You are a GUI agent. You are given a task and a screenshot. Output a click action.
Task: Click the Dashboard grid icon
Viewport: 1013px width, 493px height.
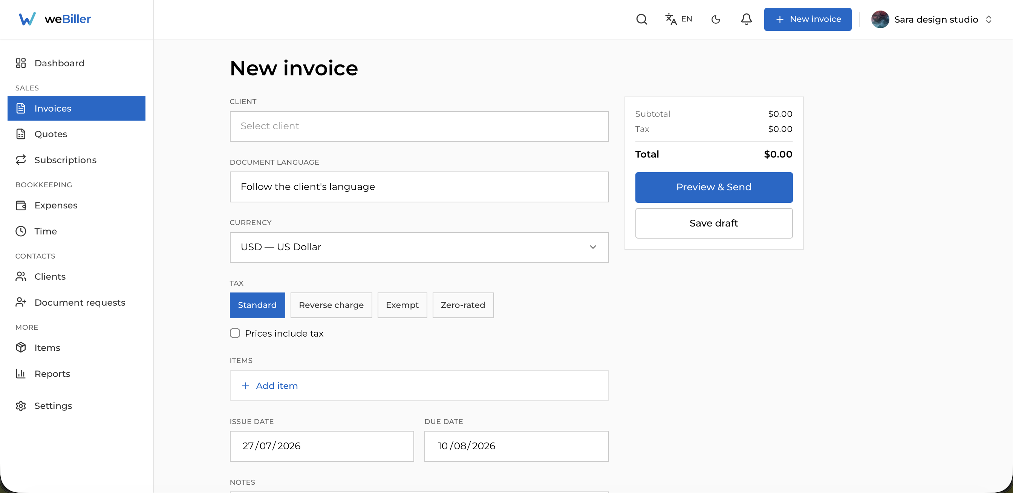pyautogui.click(x=21, y=63)
